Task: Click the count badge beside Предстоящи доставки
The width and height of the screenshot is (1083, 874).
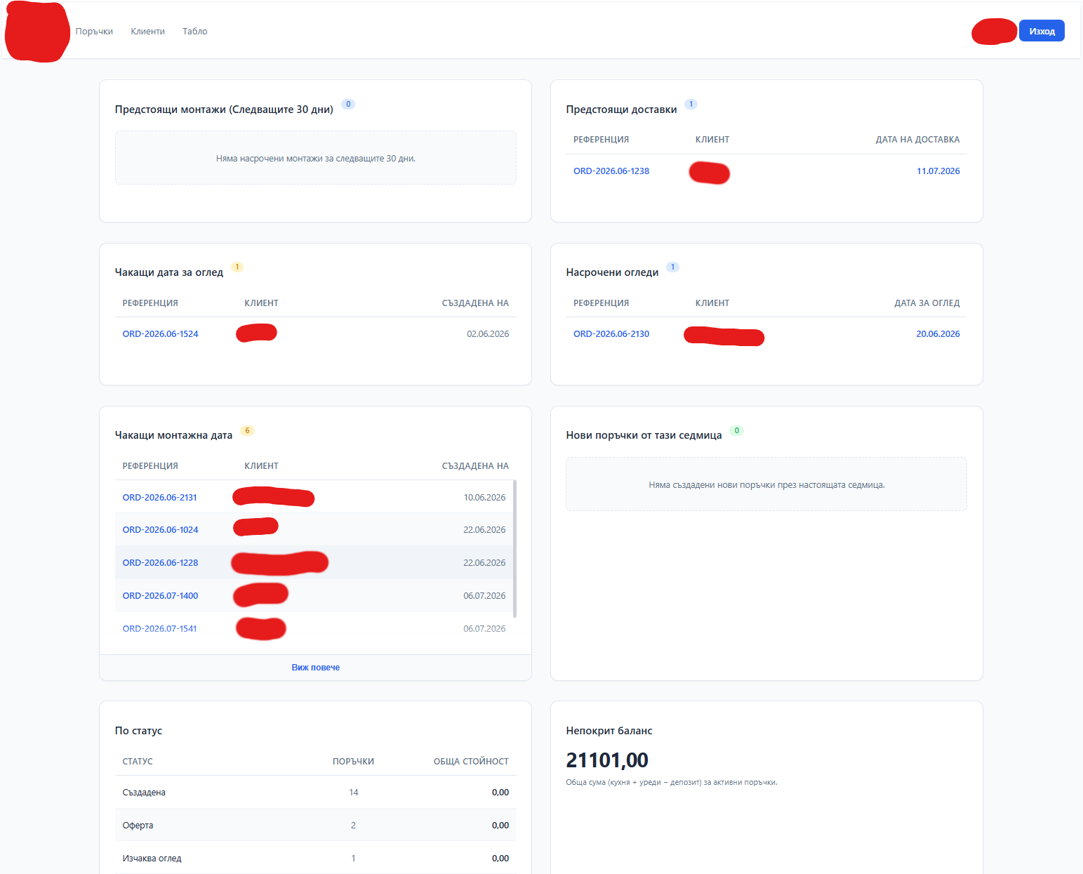Action: (691, 104)
